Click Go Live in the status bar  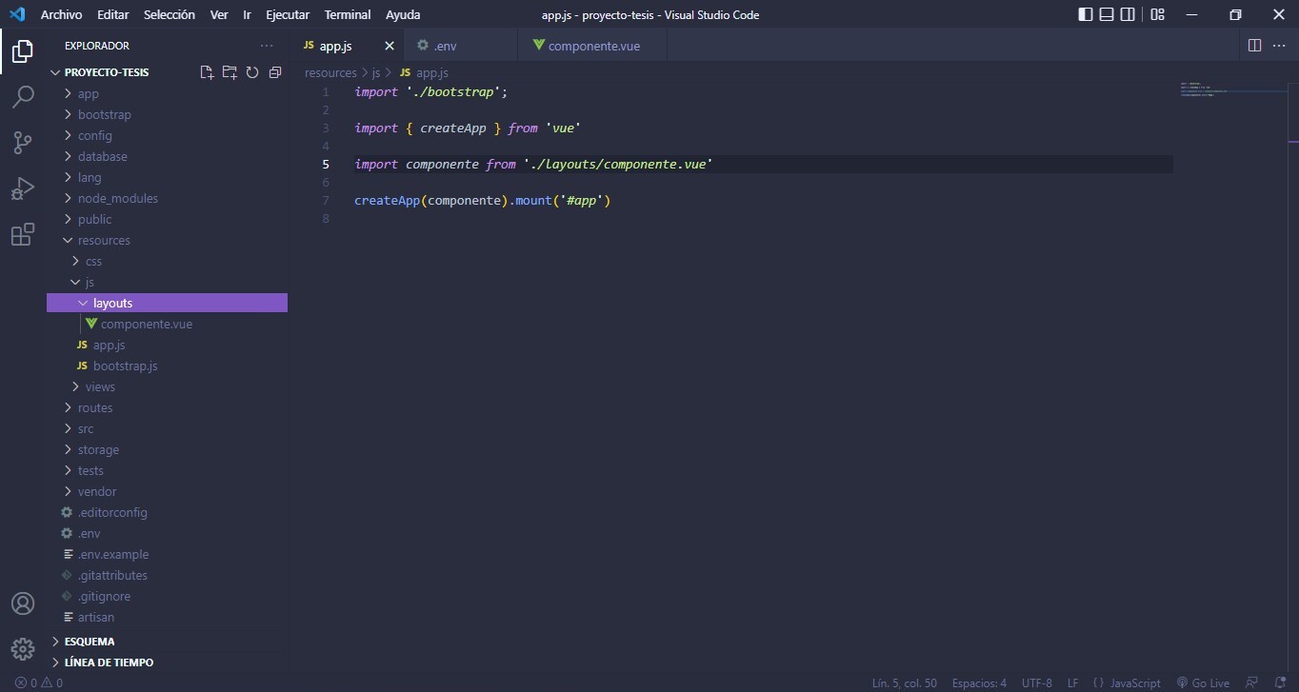tap(1204, 682)
